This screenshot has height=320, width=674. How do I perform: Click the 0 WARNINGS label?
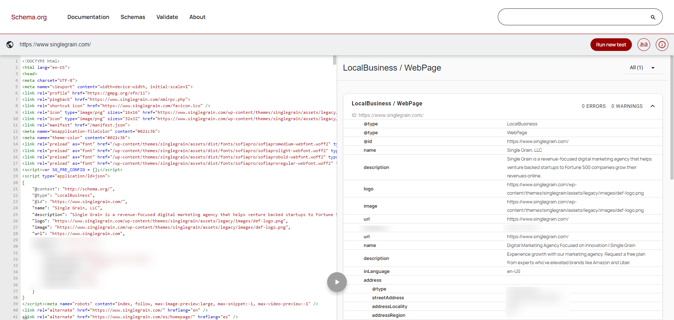[627, 106]
